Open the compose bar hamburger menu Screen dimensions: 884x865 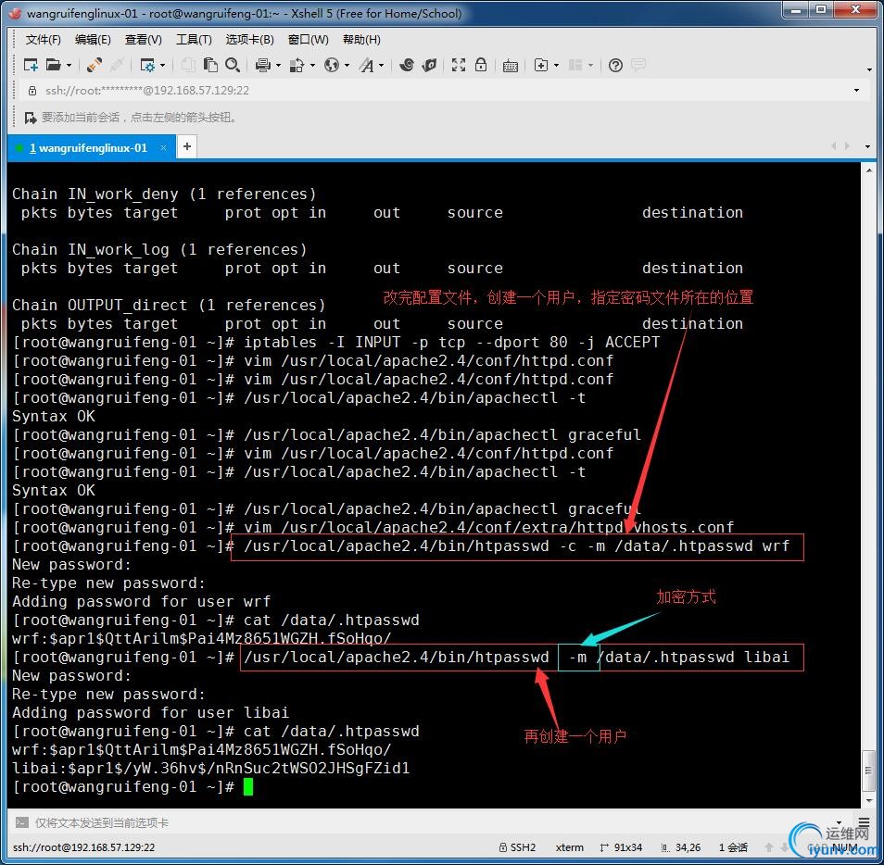click(x=864, y=822)
